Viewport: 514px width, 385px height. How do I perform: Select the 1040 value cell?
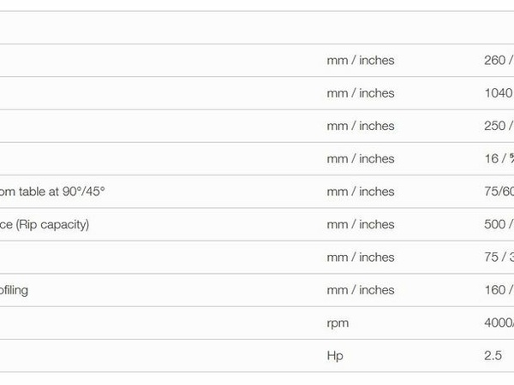(499, 93)
